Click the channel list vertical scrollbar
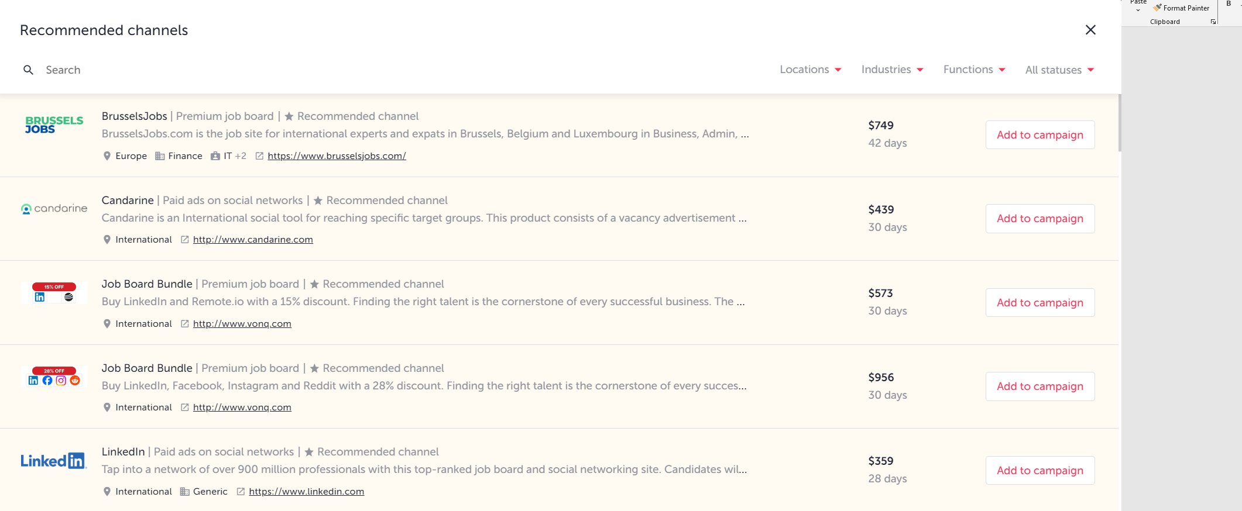1242x511 pixels. [1119, 123]
